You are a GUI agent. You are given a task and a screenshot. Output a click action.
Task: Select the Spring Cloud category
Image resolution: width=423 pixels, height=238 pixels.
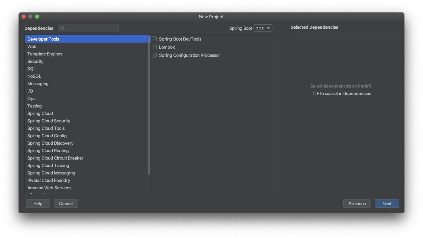tap(86, 113)
